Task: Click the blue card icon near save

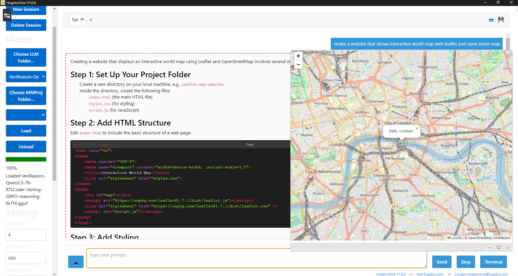Action: [x=491, y=20]
